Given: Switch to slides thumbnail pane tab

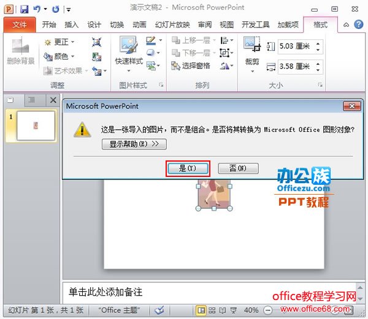Looking at the screenshot, I should click(x=10, y=100).
